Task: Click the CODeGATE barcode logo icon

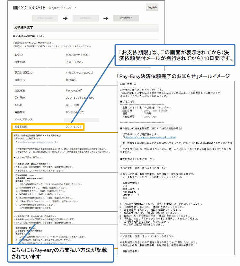Action: (x=15, y=7)
